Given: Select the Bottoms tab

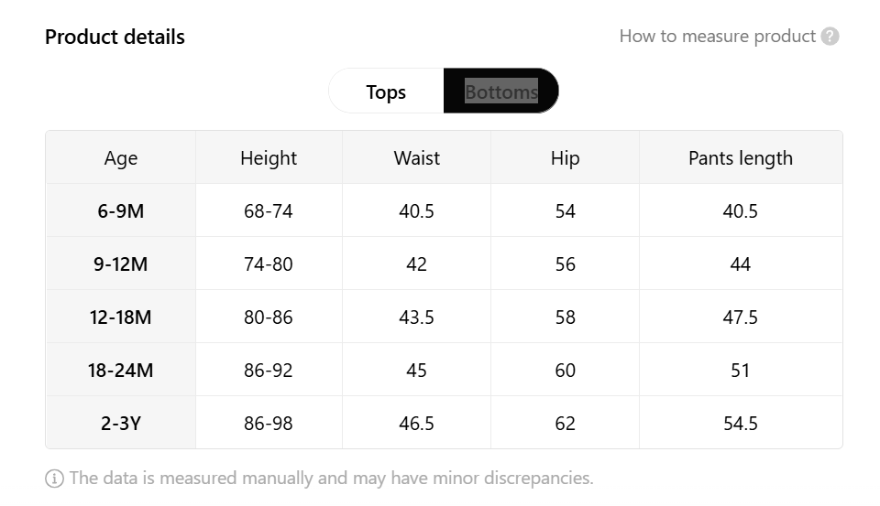Looking at the screenshot, I should [501, 92].
